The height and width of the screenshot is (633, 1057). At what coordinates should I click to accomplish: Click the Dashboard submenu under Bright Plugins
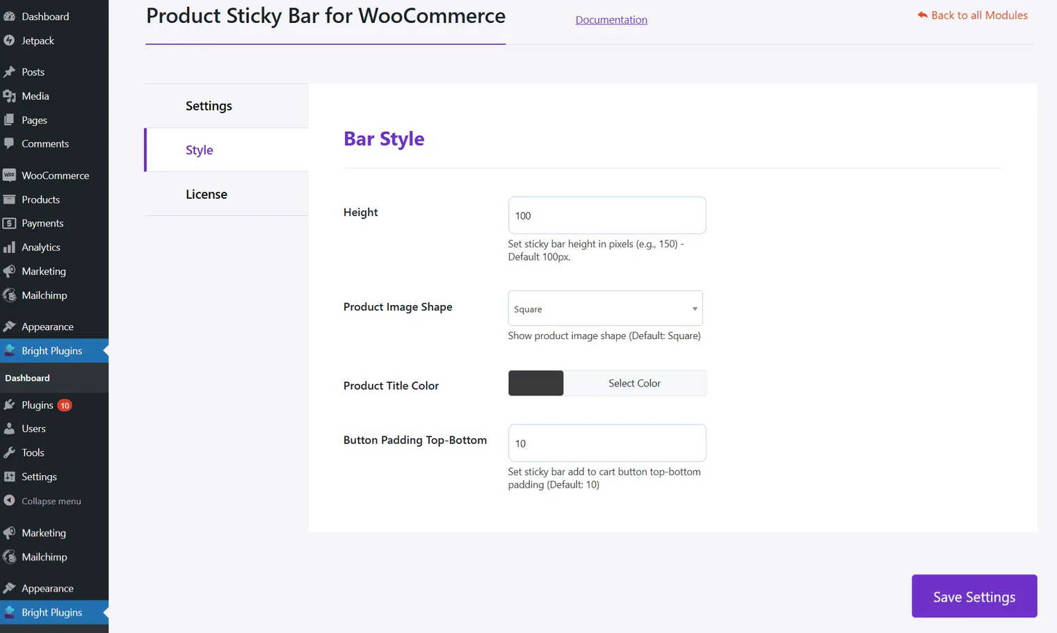pyautogui.click(x=27, y=378)
